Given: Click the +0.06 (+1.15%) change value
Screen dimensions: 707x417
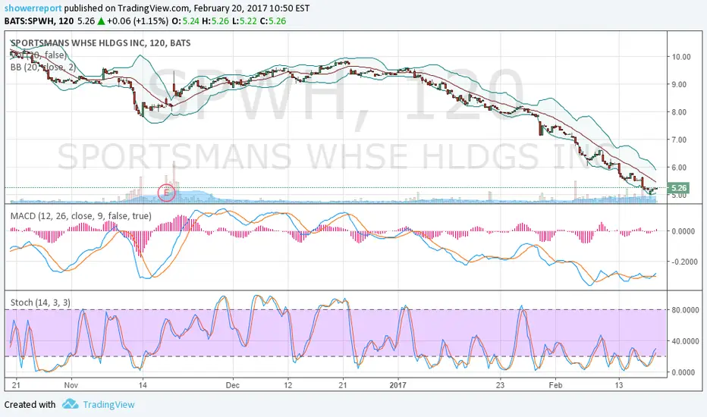Looking at the screenshot, I should click(137, 20).
